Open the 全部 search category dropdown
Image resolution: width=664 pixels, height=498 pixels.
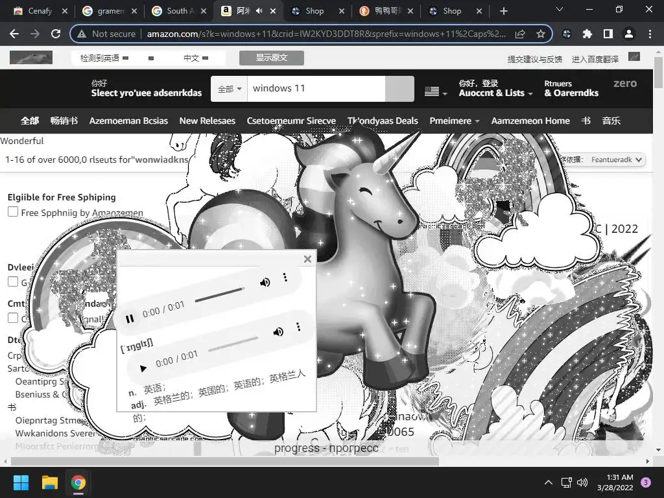pyautogui.click(x=229, y=89)
